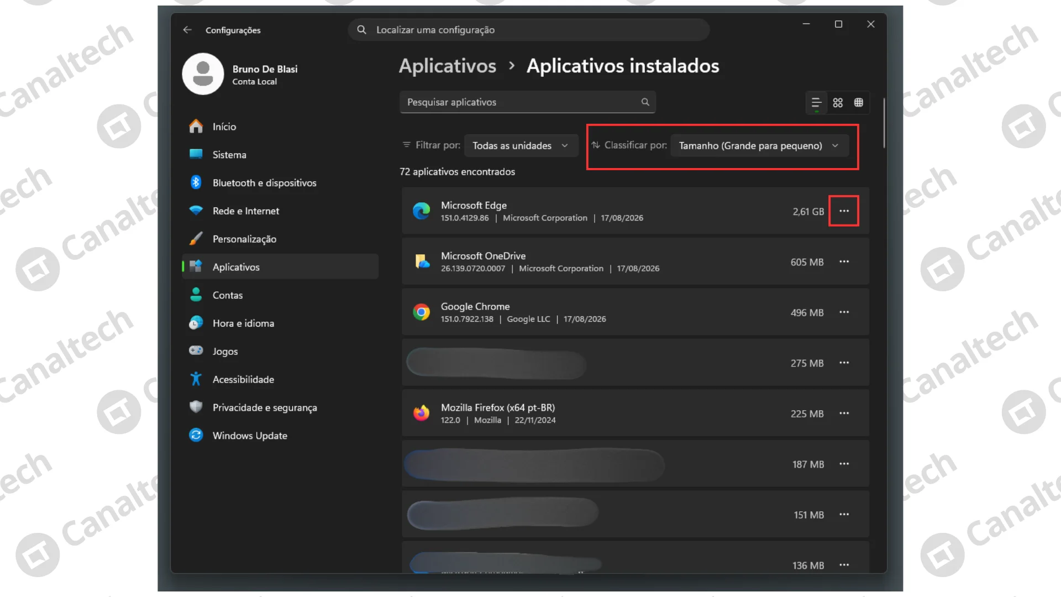This screenshot has height=597, width=1061.
Task: Select Bluetooth e dispositivos in sidebar
Action: 280,182
